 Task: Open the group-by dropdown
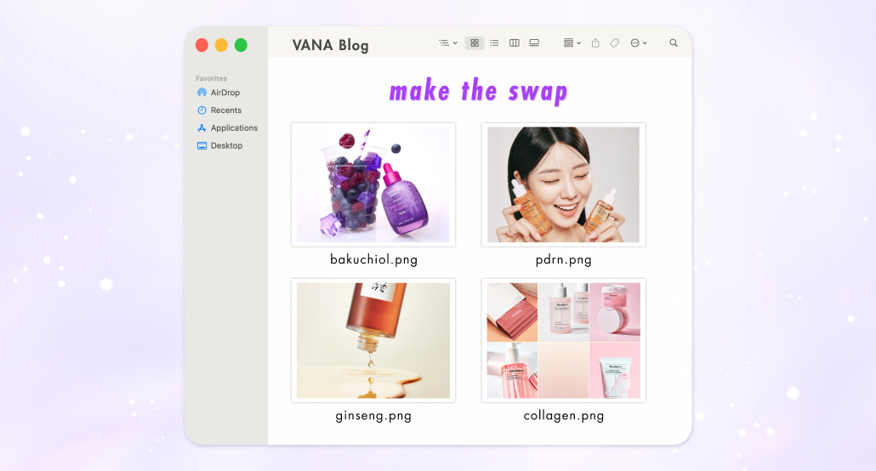point(572,43)
